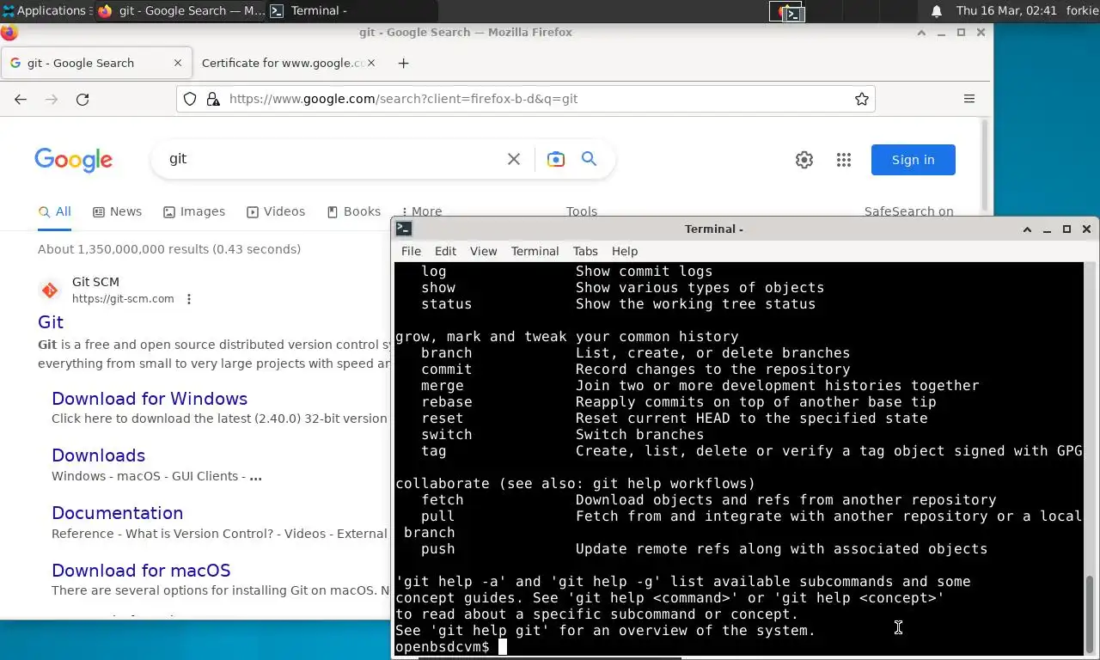Open the Google apps grid

pos(844,160)
